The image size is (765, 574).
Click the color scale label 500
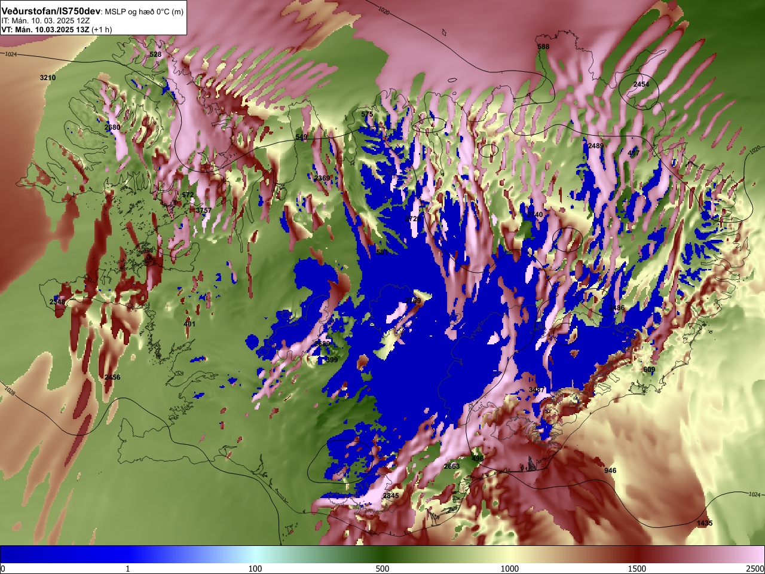(382, 569)
